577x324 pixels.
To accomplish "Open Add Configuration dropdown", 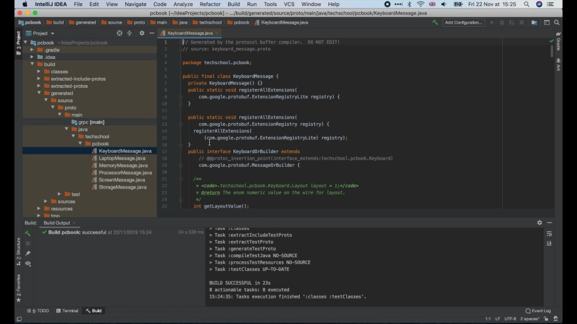I will (464, 22).
